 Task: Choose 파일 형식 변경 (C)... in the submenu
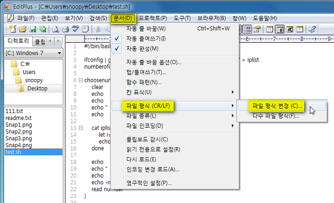pos(282,106)
